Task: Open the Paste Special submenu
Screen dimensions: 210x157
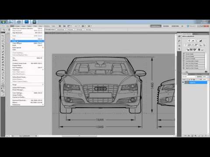Action: (x=27, y=48)
